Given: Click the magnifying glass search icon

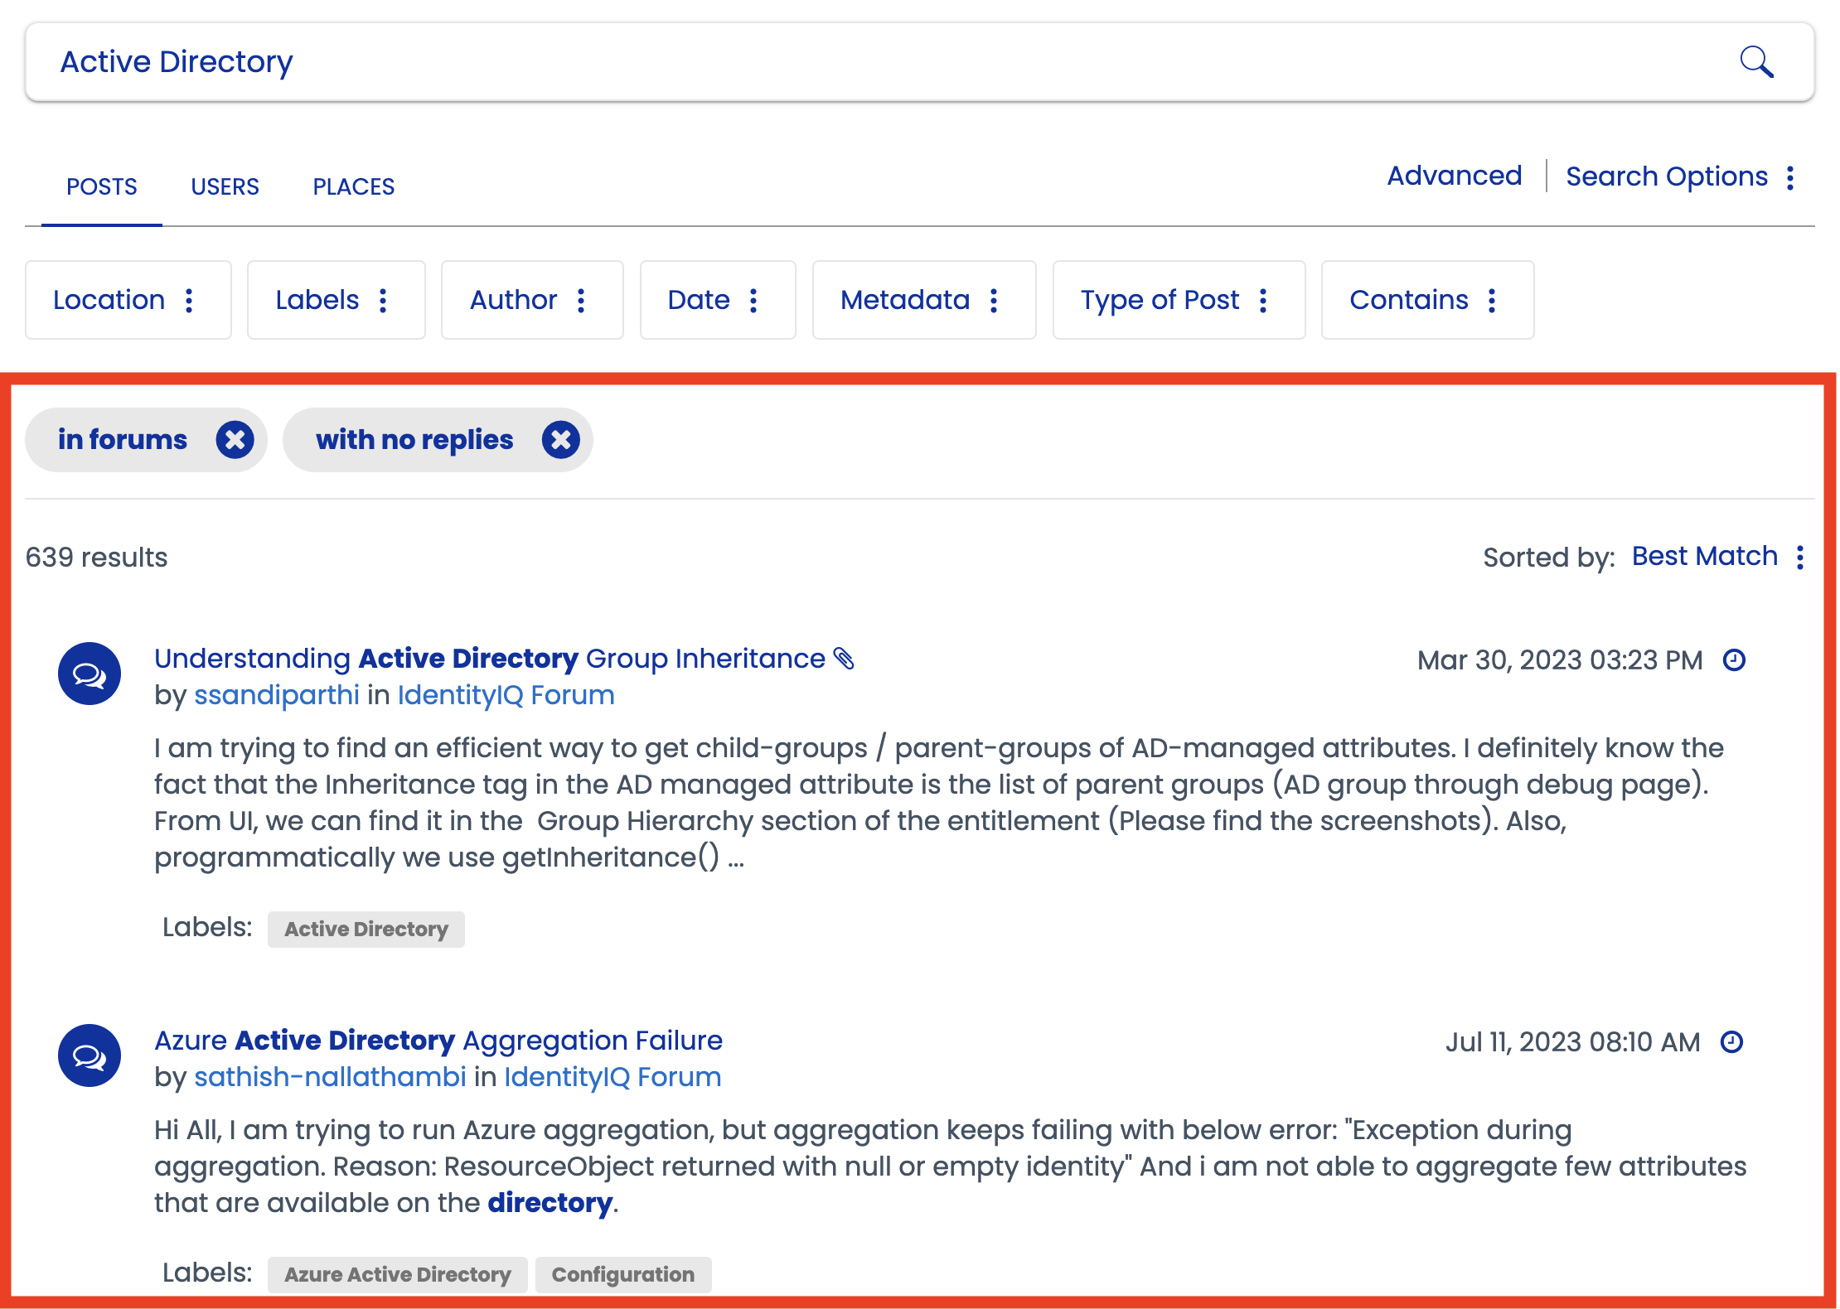Looking at the screenshot, I should [1756, 62].
